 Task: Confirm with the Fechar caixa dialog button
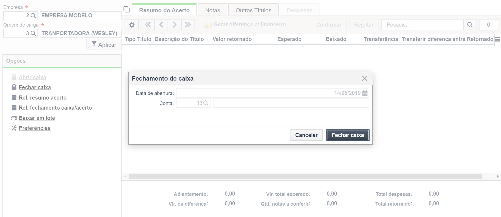pyautogui.click(x=348, y=135)
